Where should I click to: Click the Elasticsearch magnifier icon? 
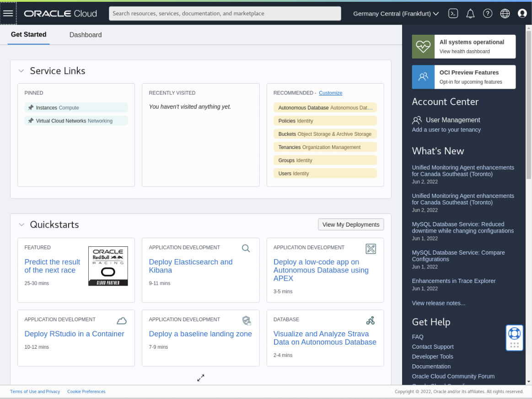pos(246,249)
